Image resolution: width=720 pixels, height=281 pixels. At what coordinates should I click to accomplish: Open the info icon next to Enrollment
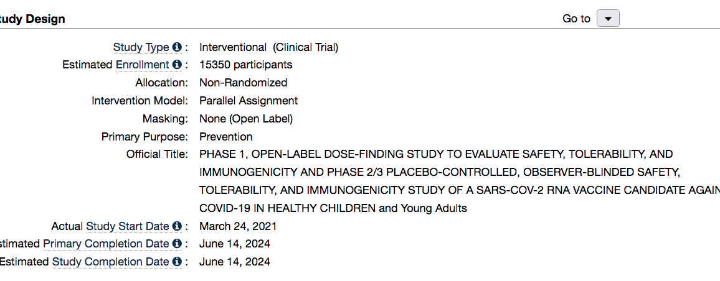point(177,65)
